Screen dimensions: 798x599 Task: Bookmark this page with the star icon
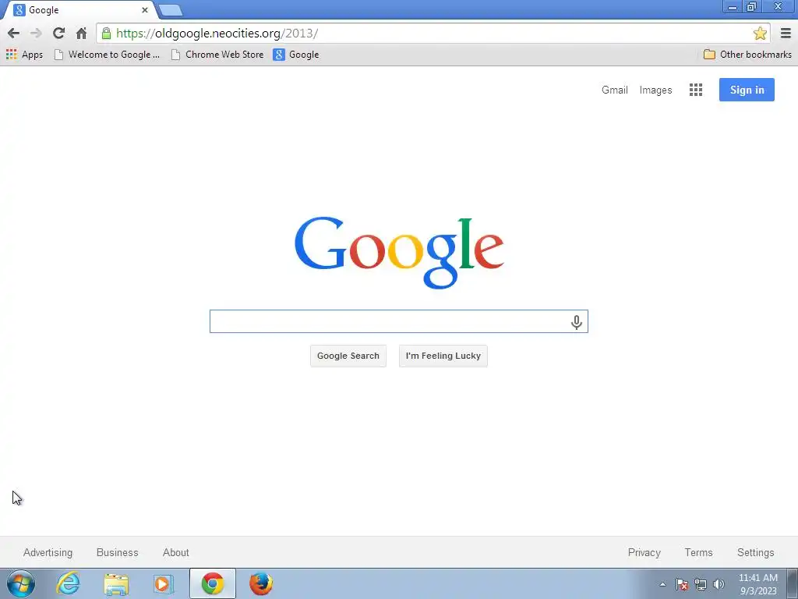760,34
